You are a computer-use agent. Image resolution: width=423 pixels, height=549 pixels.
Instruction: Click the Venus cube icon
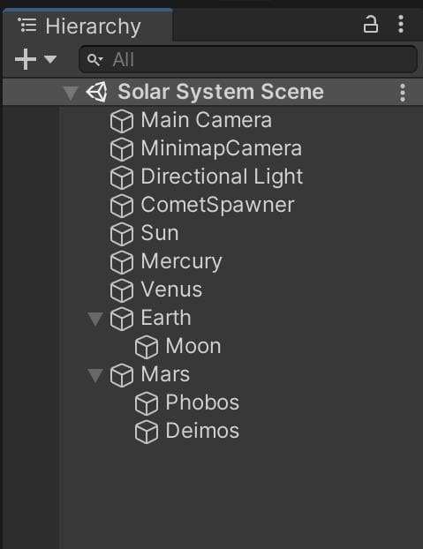pos(122,290)
